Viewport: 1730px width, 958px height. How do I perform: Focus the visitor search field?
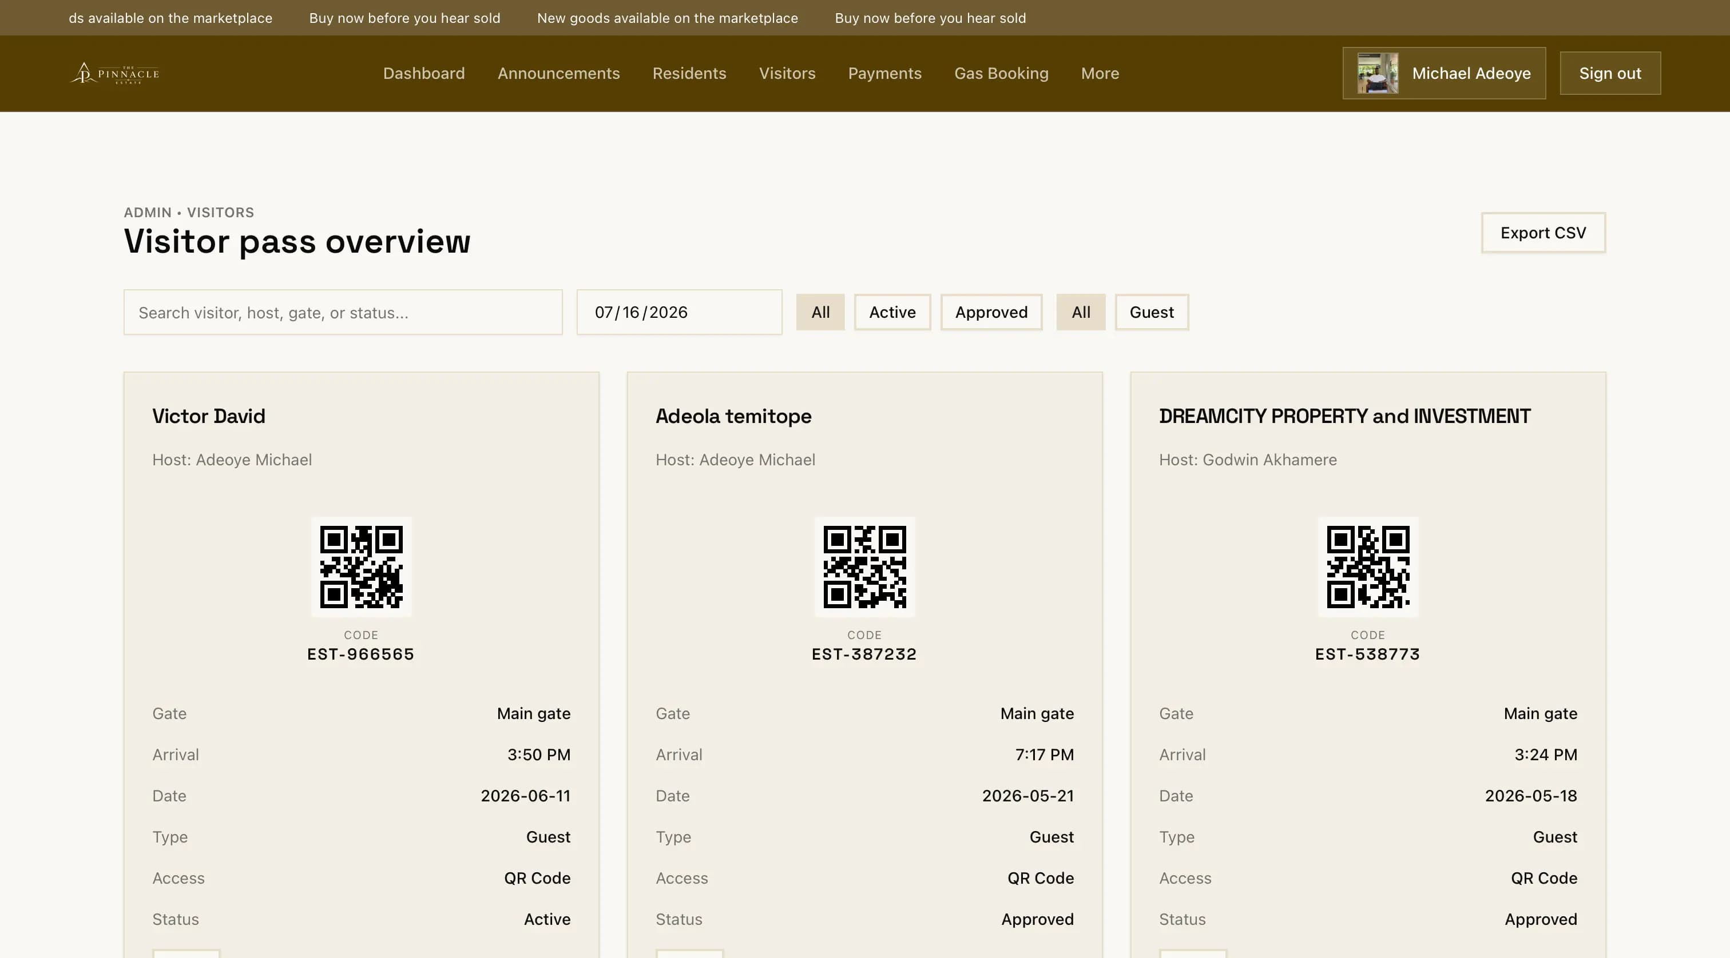click(x=343, y=312)
